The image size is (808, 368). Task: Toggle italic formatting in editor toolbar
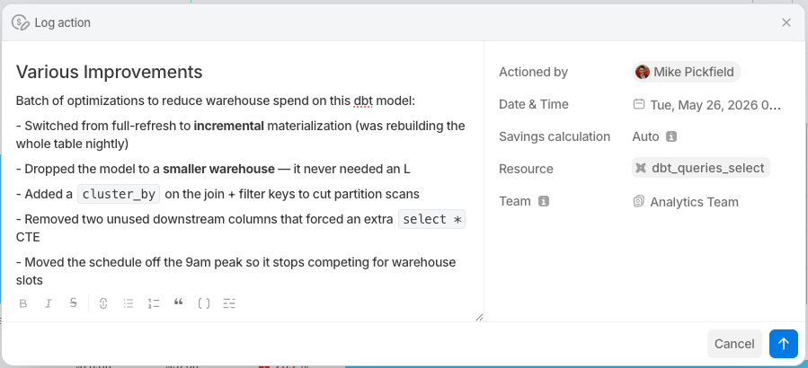click(49, 303)
